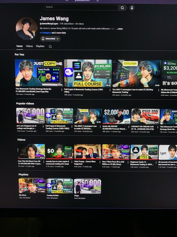Open 'View full playlist' under Vlogs
The height and width of the screenshot is (237, 177).
tap(80, 198)
